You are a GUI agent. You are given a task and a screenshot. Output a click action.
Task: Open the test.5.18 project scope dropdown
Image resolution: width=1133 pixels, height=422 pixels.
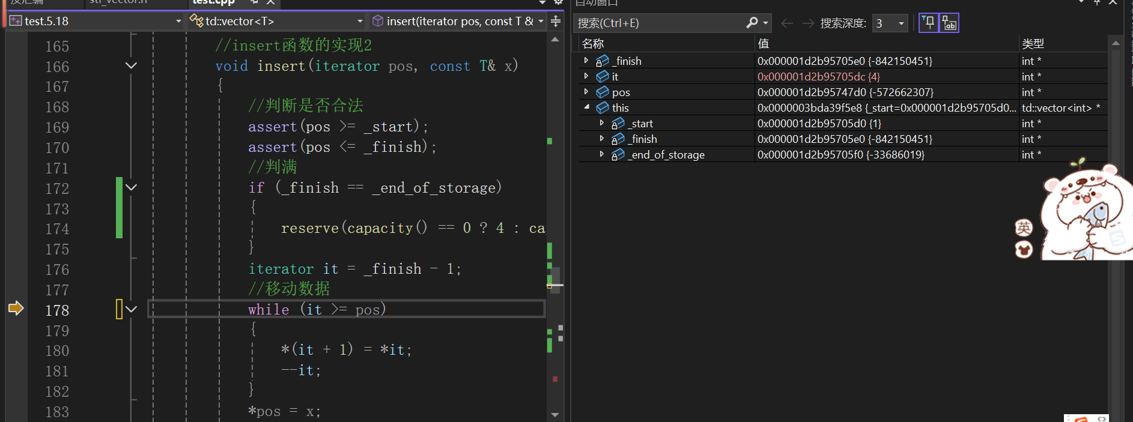[178, 22]
